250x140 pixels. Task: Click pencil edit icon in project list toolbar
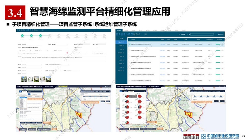(x=119, y=34)
